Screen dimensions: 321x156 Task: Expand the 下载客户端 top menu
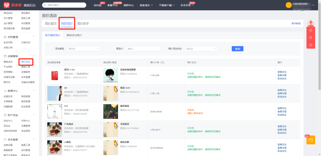167,5
